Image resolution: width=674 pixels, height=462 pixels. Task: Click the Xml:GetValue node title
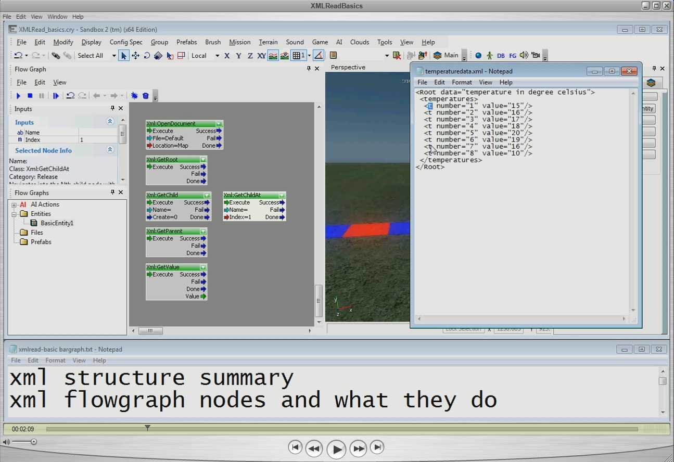[163, 267]
